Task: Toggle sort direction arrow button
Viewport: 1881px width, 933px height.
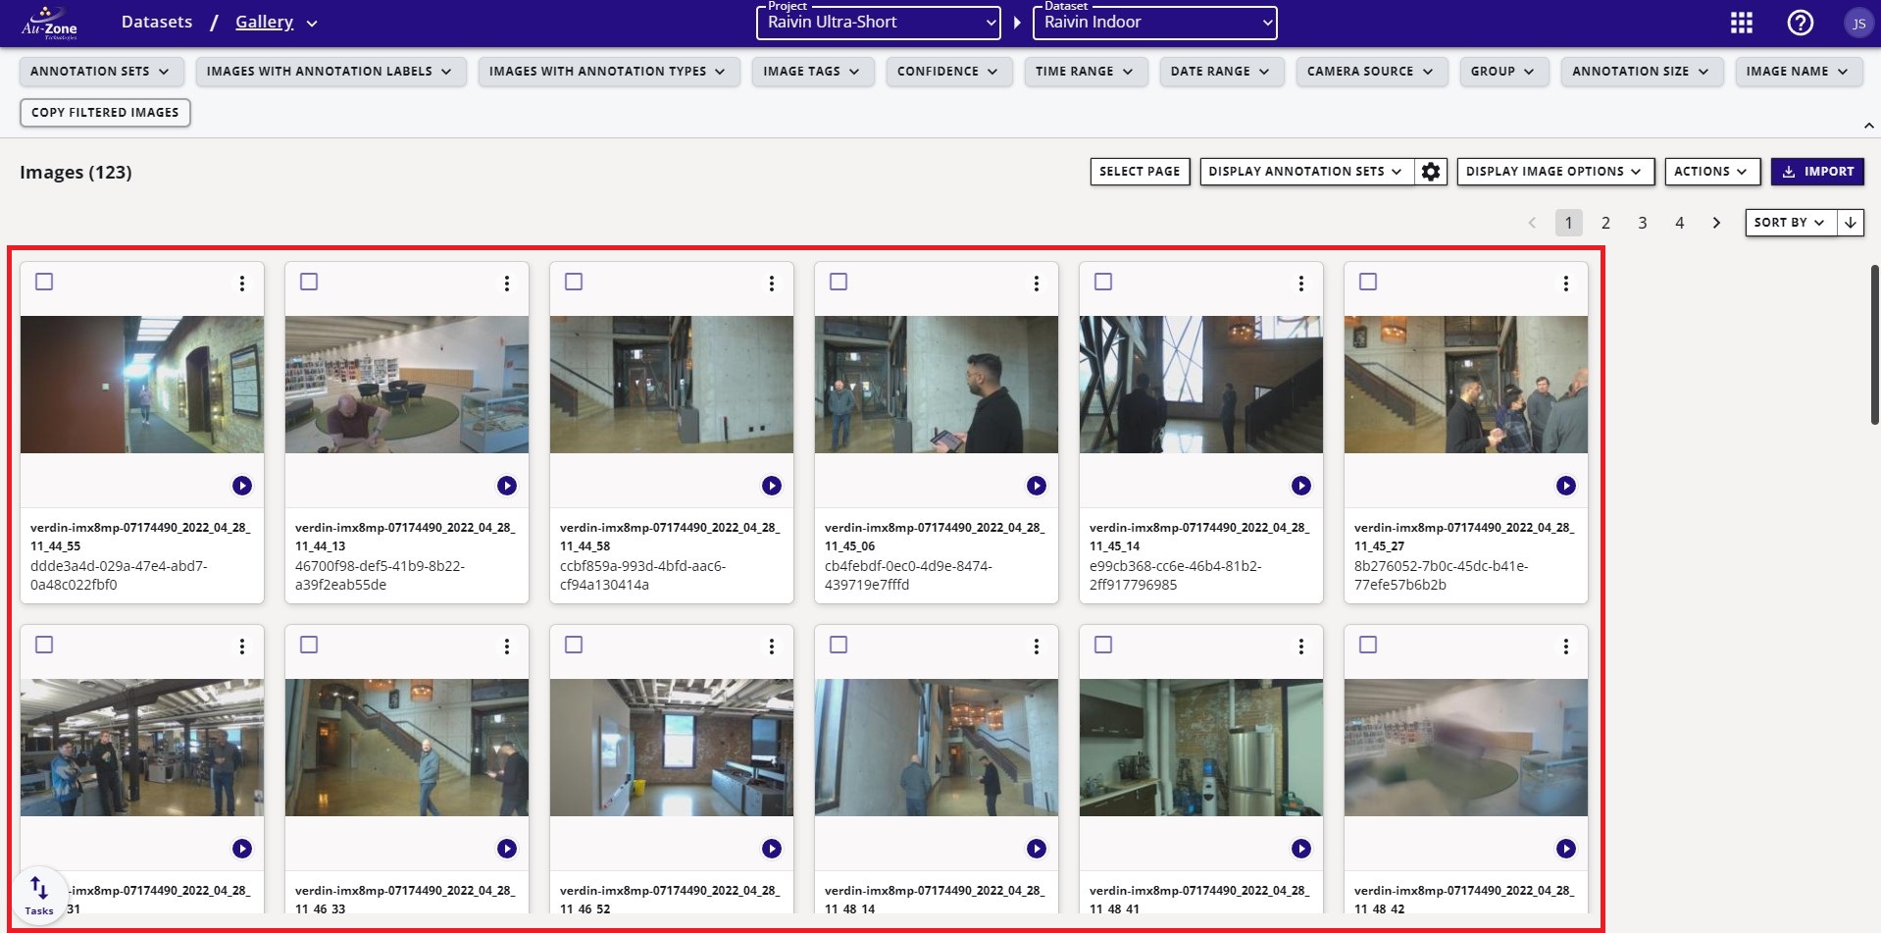Action: [x=1851, y=223]
